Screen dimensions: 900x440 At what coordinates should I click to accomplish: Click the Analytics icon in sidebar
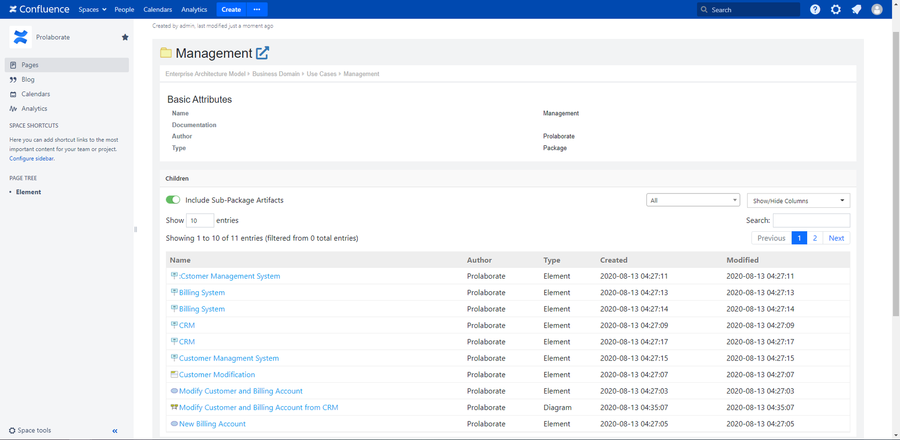point(13,109)
